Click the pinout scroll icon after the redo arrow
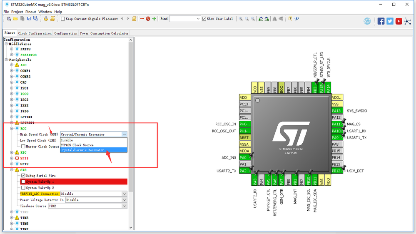This screenshot has width=416, height=234. pyautogui.click(x=134, y=19)
